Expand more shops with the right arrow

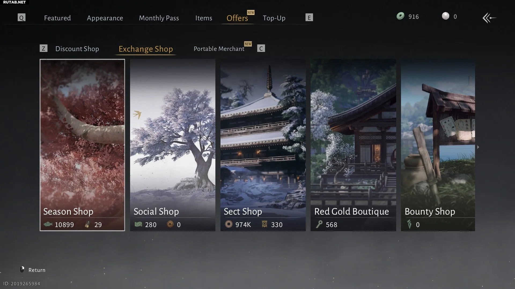(x=478, y=147)
